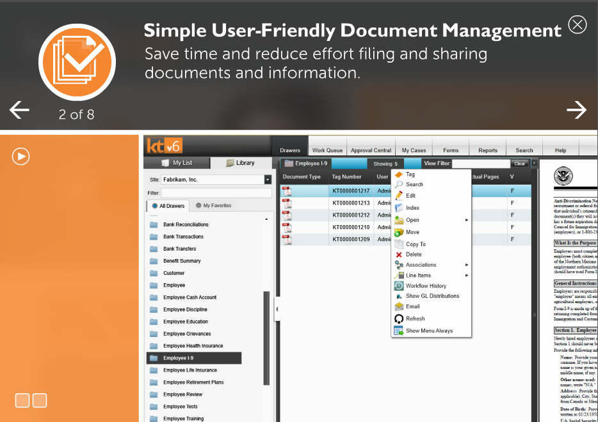Choose Delete in the context menu
Image resolution: width=598 pixels, height=422 pixels.
pos(431,254)
